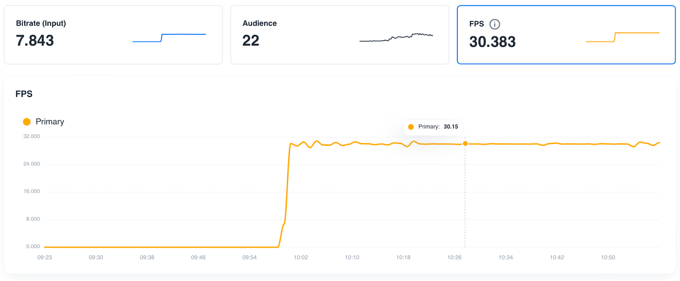The image size is (680, 281).
Task: Click the Primary legend label
Action: pyautogui.click(x=50, y=122)
